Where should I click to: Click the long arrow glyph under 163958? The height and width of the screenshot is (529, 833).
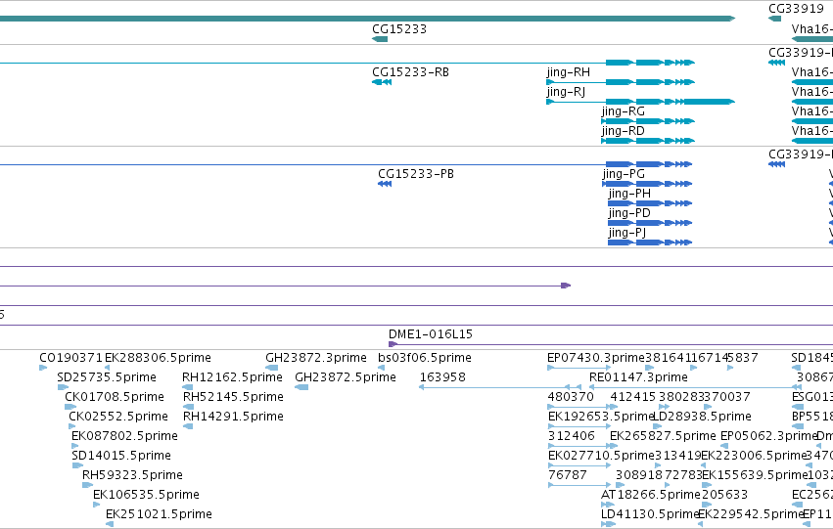click(499, 387)
